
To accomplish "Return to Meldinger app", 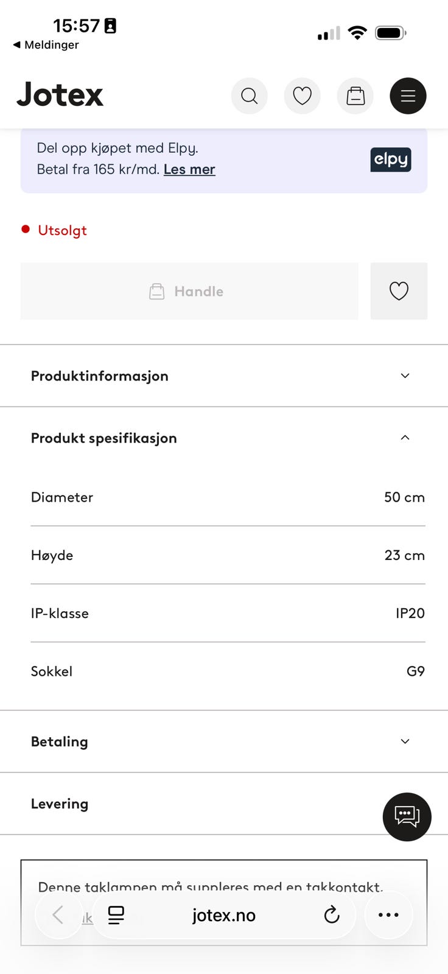I will [x=46, y=45].
